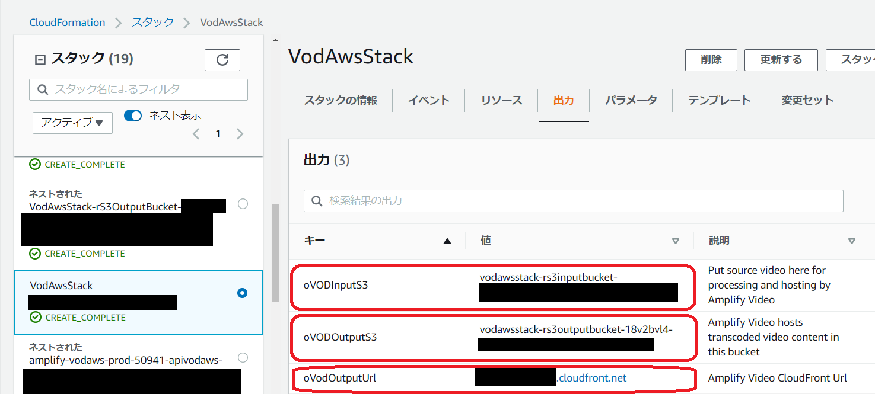Click 'Put source video here' description

[x=769, y=285]
